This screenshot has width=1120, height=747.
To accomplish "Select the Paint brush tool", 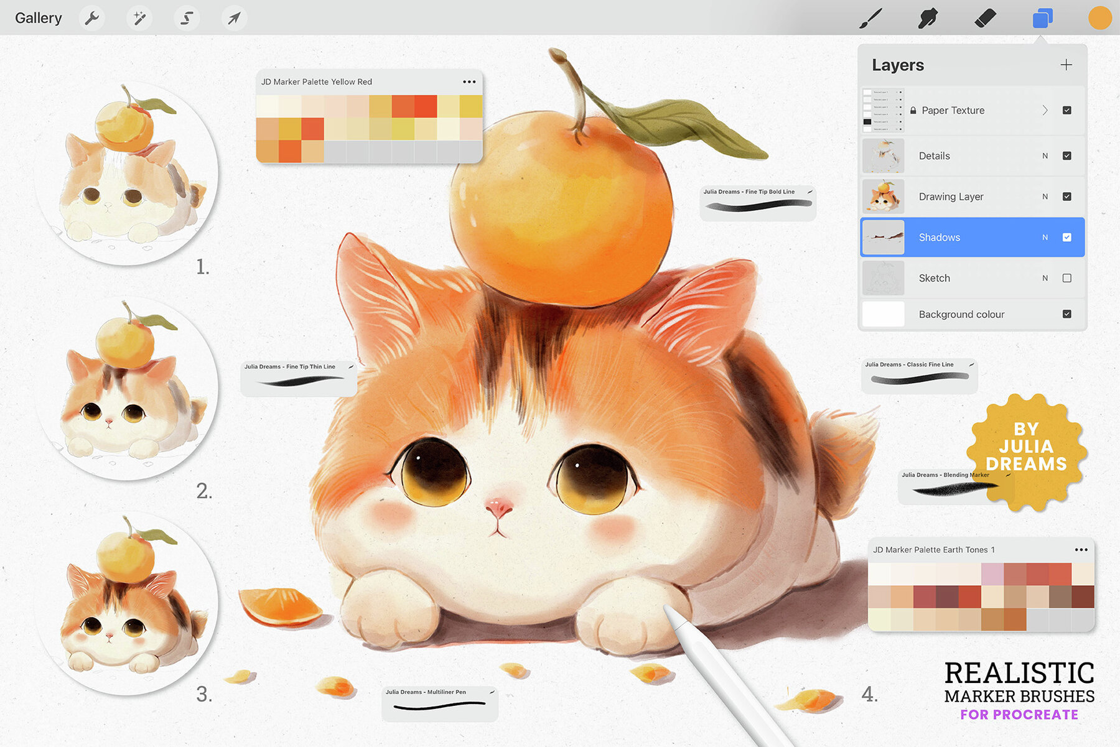I will point(872,17).
